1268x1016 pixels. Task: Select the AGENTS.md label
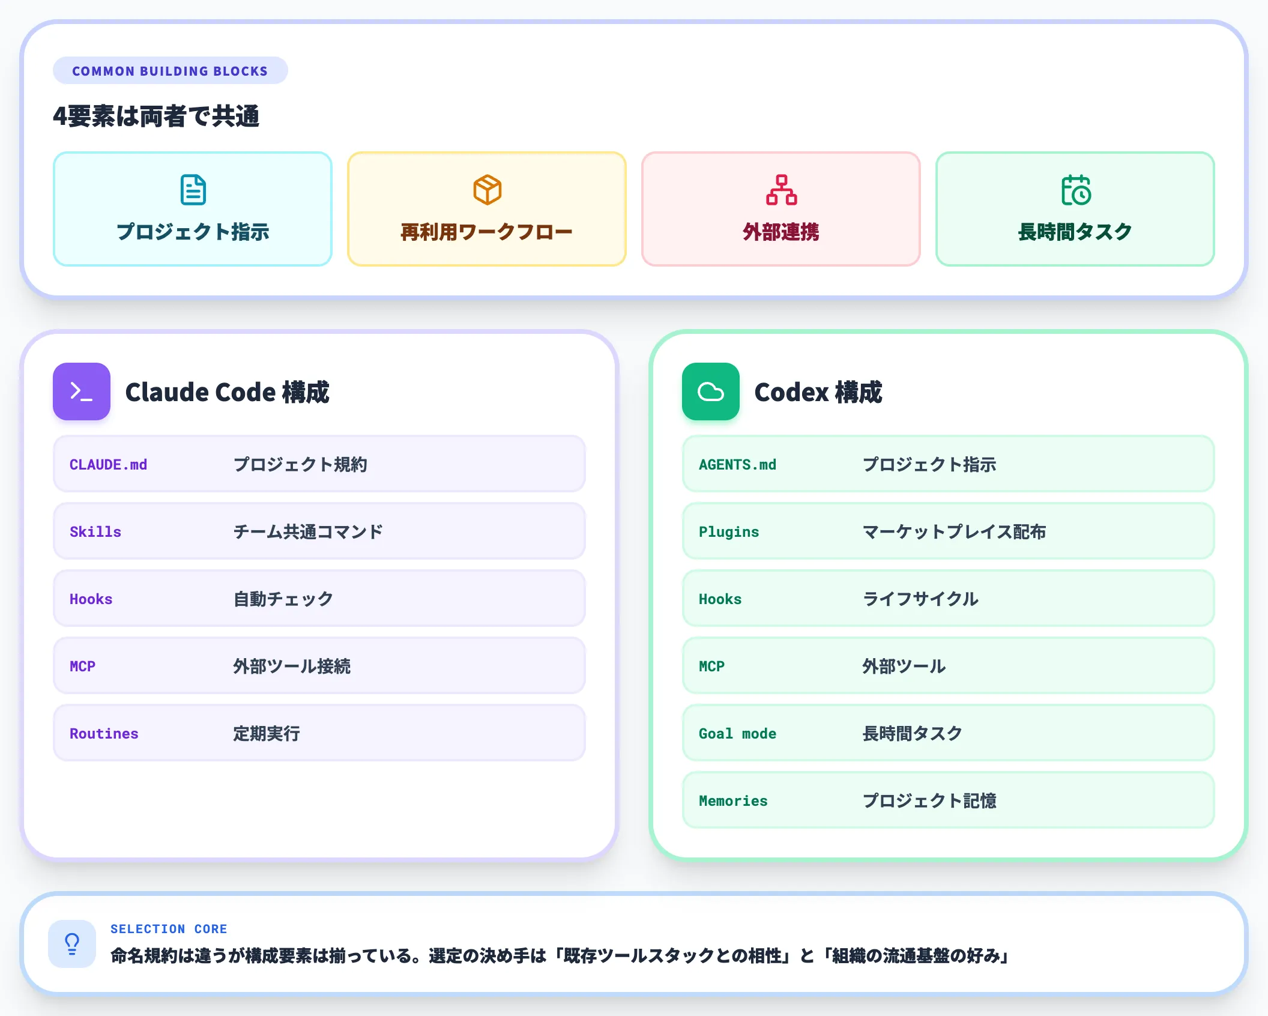coord(737,465)
